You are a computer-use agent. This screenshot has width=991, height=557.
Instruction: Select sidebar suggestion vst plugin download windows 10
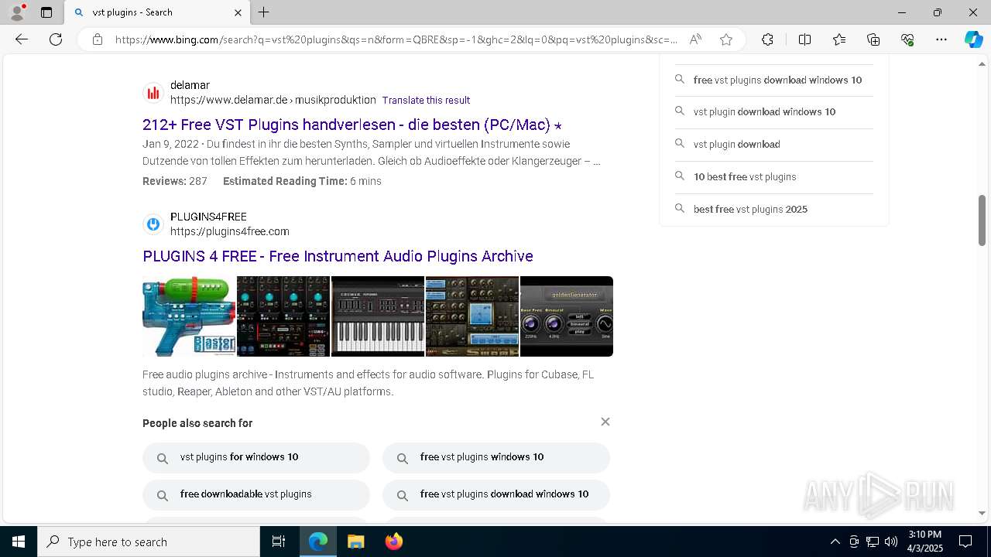(774, 111)
